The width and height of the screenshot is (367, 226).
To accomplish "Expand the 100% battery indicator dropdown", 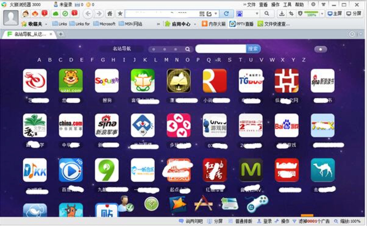I will pos(322,14).
